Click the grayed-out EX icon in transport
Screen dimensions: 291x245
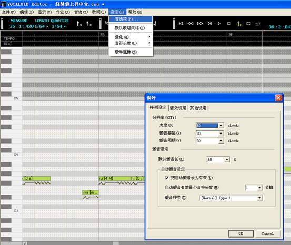(258, 24)
